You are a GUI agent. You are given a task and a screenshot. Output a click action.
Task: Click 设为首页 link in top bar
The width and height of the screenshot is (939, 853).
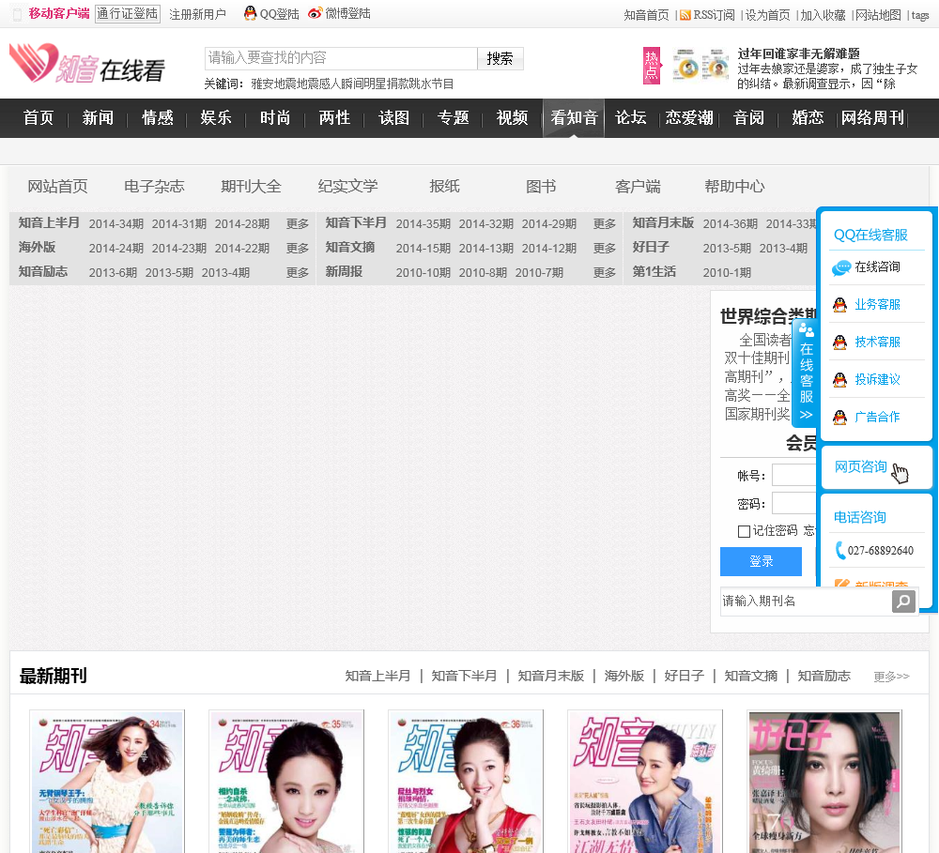tap(767, 16)
